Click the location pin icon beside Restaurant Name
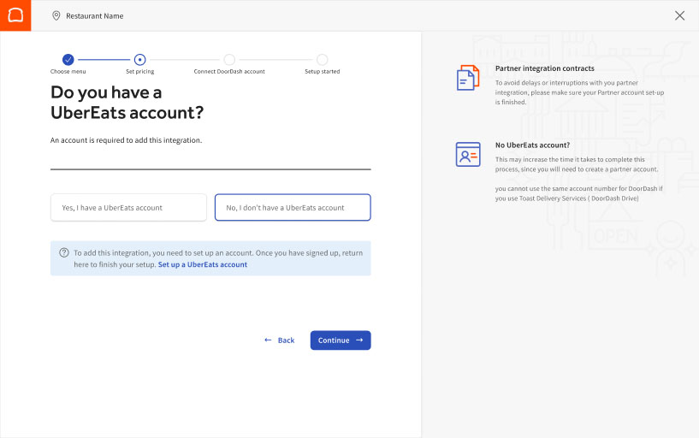 click(56, 15)
